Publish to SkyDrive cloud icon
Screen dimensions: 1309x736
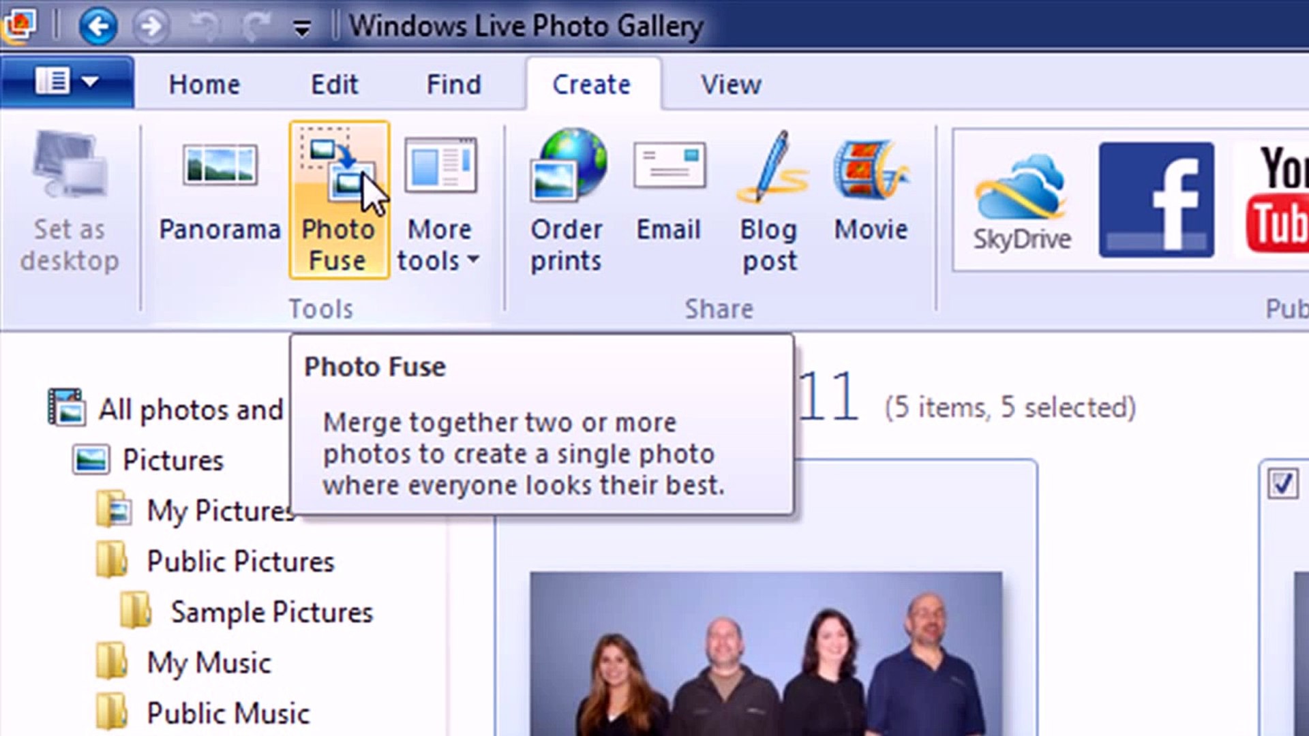point(1021,199)
